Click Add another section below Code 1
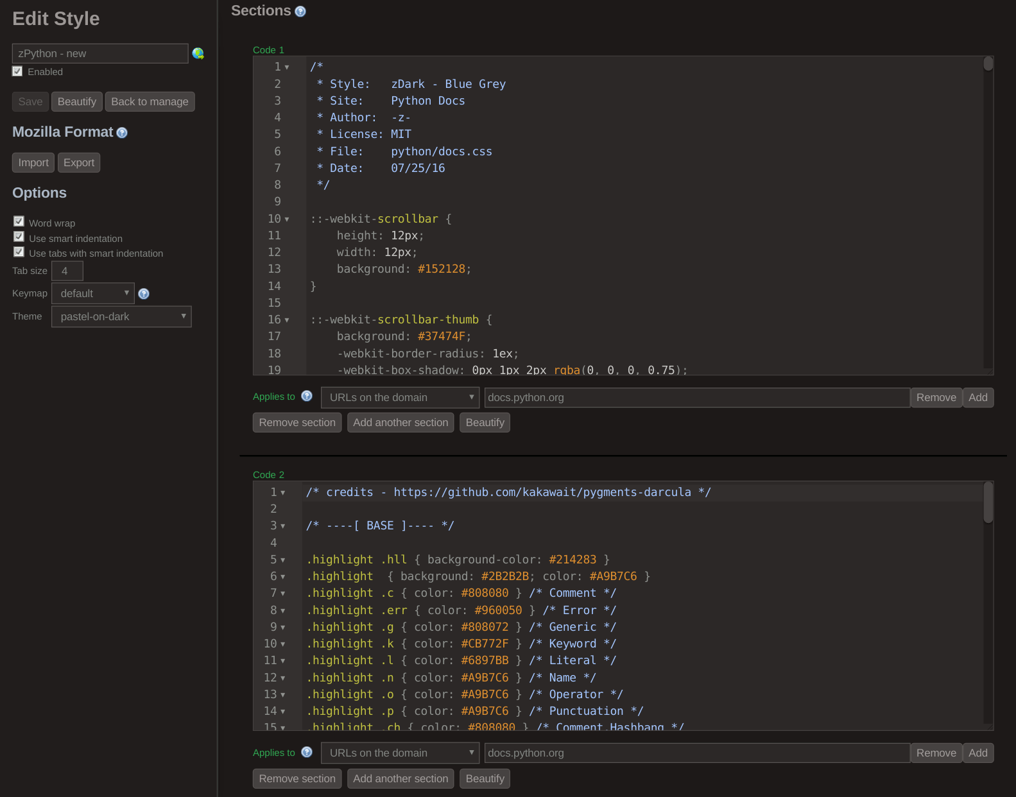Screen dimensions: 1016x797 [x=400, y=422]
